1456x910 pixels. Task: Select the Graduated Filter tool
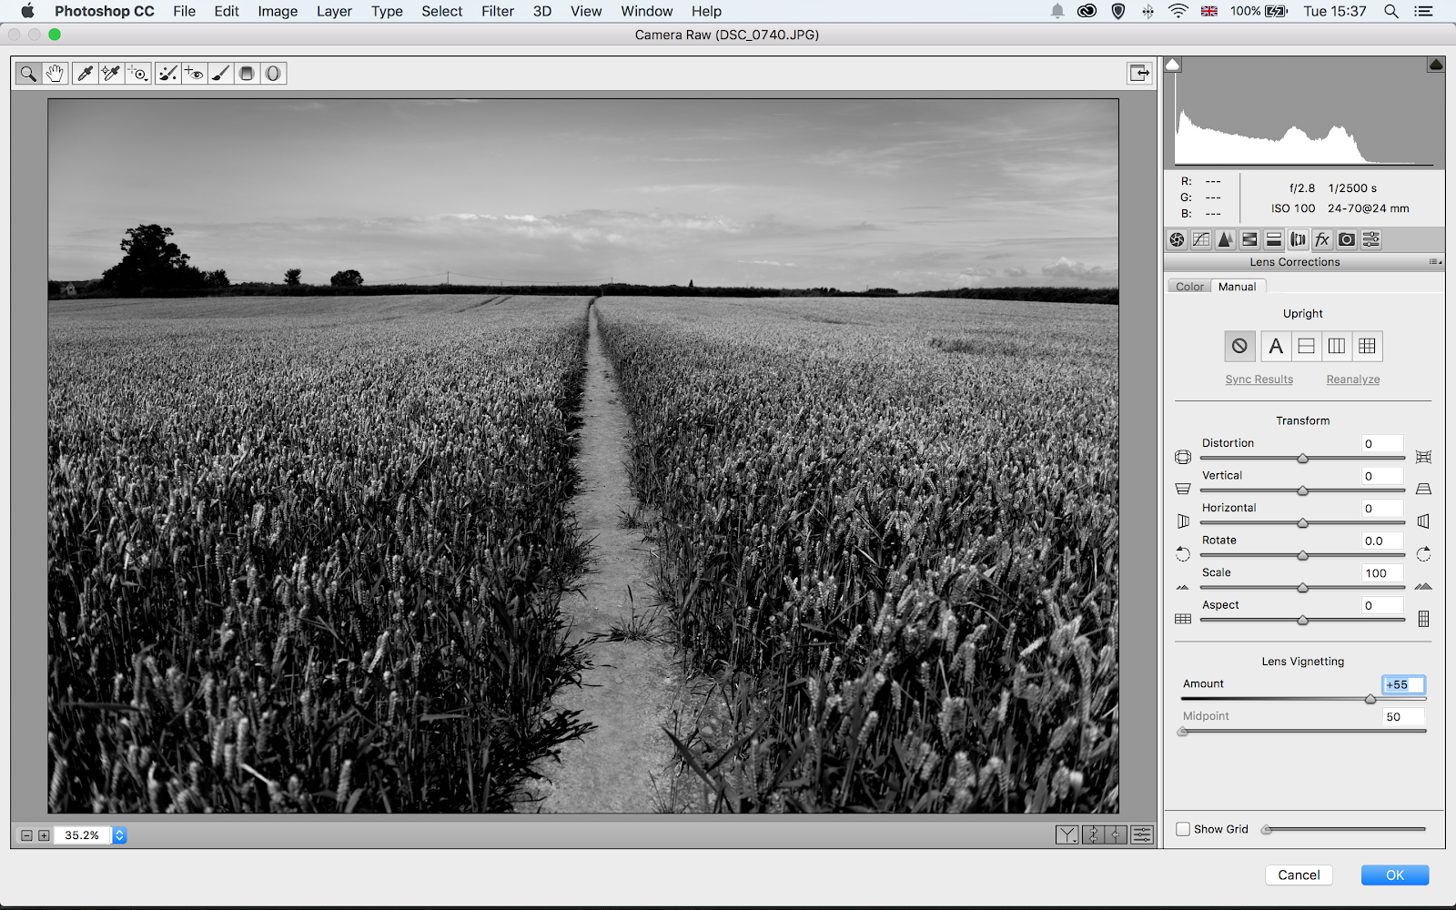[247, 74]
